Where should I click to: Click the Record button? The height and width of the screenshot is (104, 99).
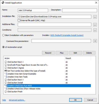pyautogui.click(x=48, y=53)
